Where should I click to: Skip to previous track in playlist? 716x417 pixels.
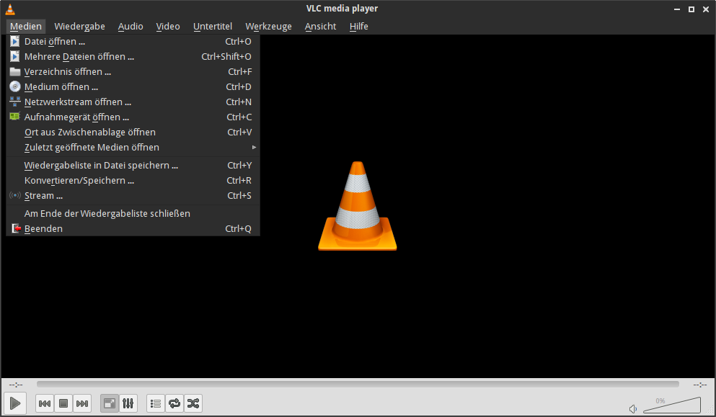pyautogui.click(x=45, y=403)
